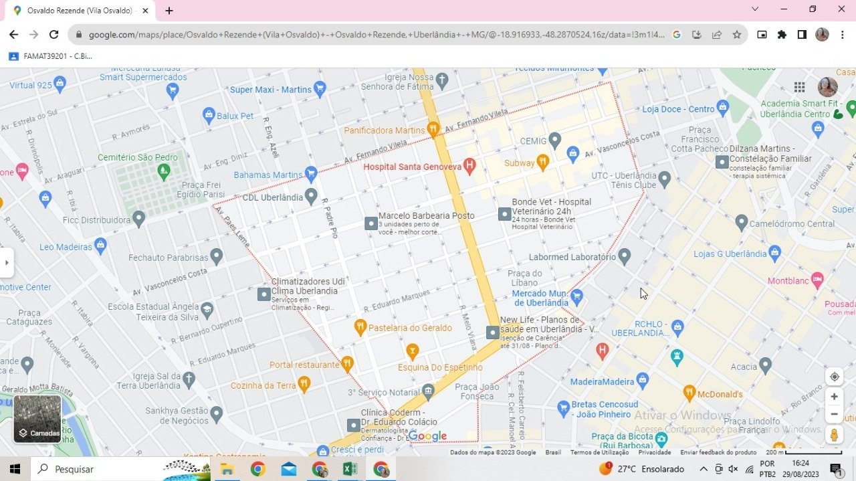Click the MadeiraMadeira store pin
The height and width of the screenshot is (481, 856).
[x=643, y=381]
